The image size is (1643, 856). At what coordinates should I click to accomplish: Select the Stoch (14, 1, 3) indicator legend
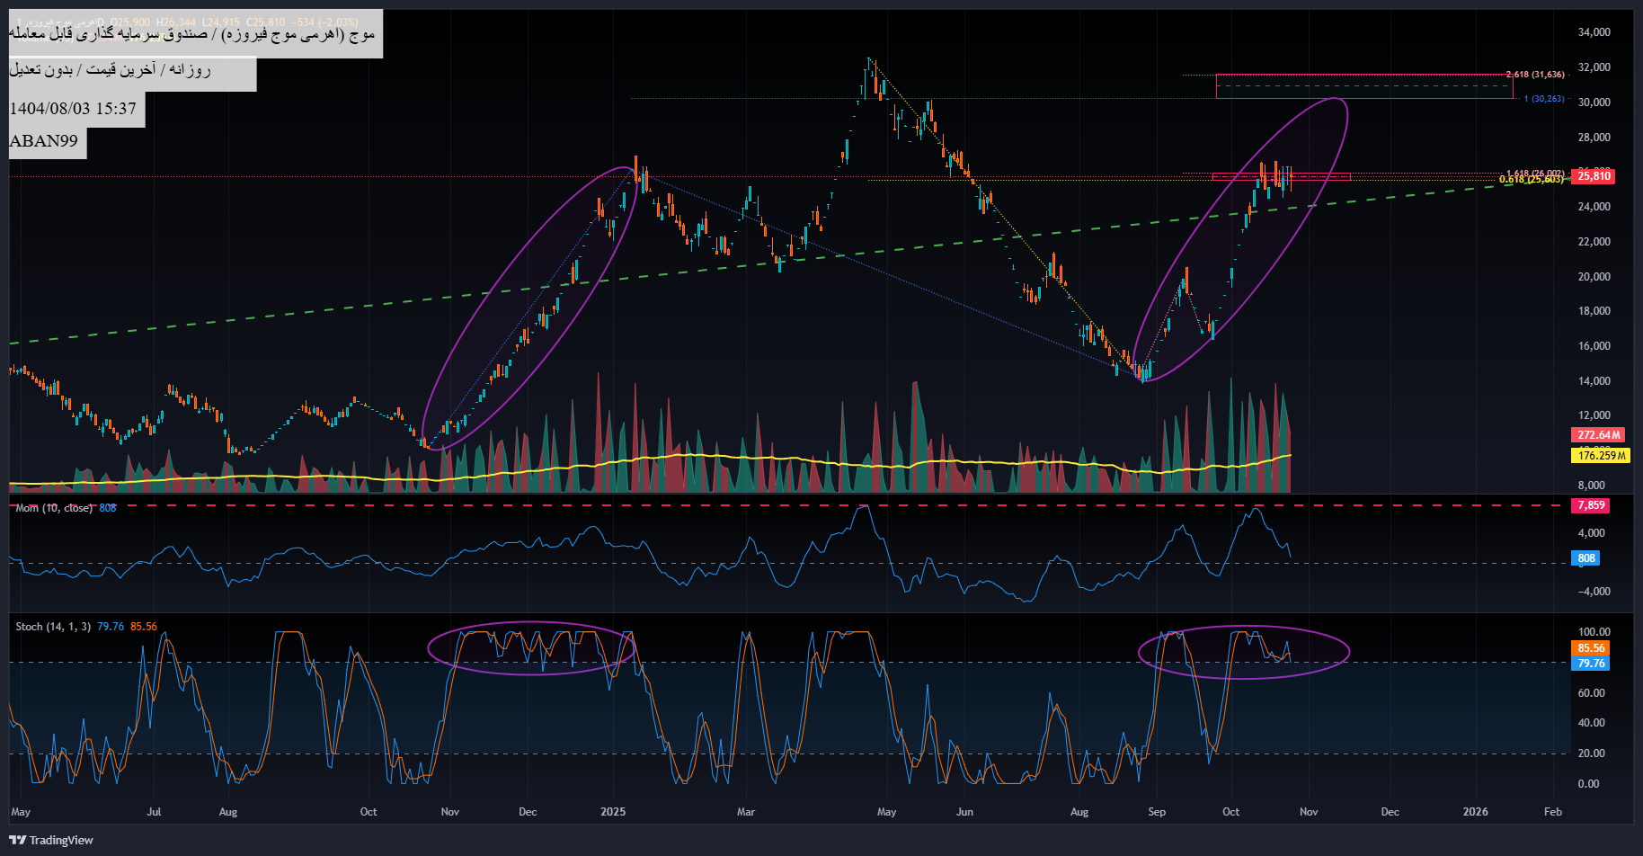click(53, 627)
